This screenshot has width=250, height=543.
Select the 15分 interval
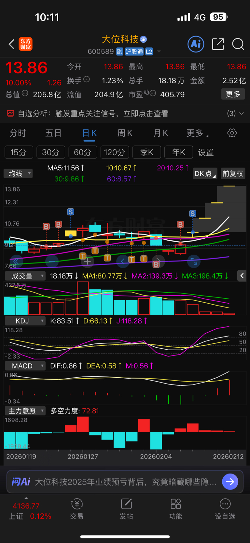point(19,152)
